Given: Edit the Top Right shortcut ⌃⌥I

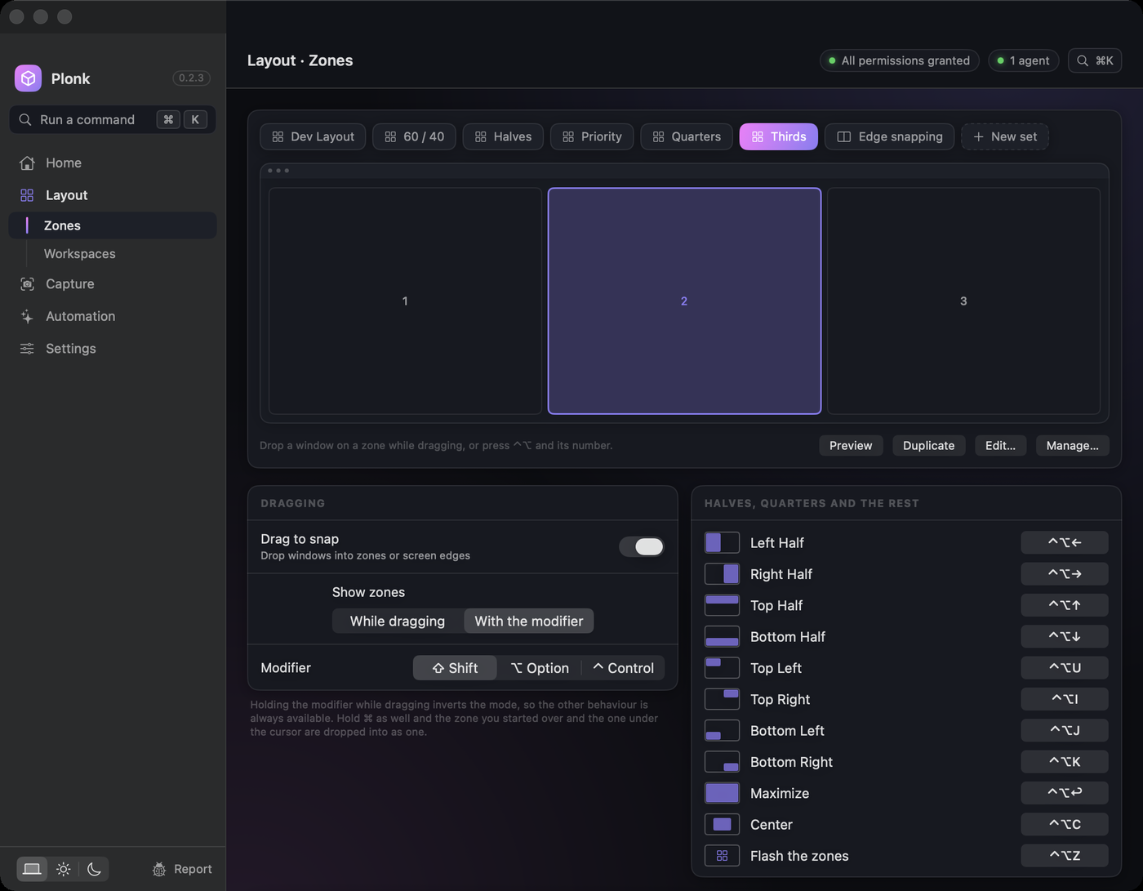Looking at the screenshot, I should pyautogui.click(x=1065, y=699).
